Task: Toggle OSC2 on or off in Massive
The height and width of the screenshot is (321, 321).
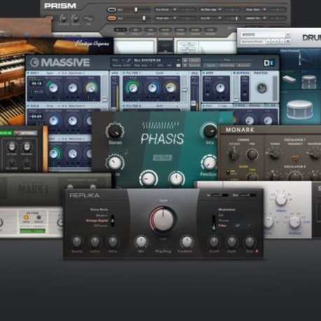Action: pyautogui.click(x=28, y=106)
